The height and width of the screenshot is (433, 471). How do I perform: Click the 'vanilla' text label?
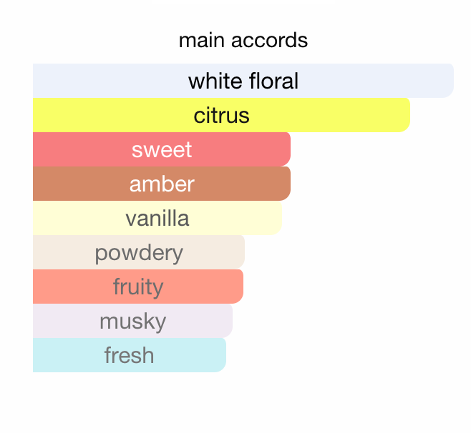(157, 218)
